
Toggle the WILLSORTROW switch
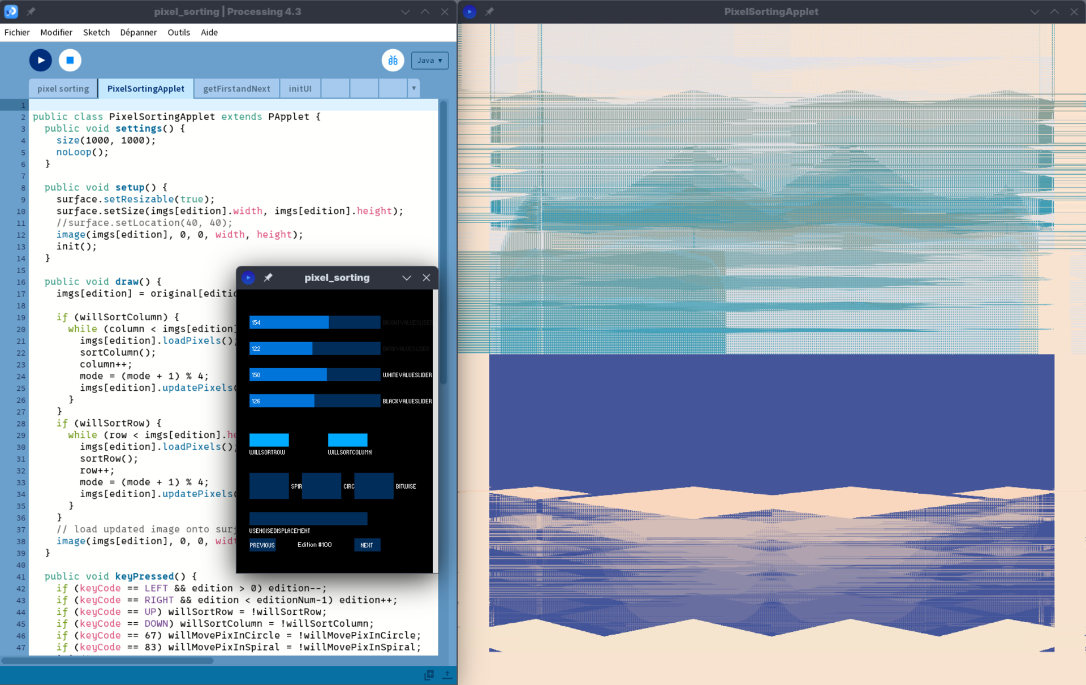269,440
